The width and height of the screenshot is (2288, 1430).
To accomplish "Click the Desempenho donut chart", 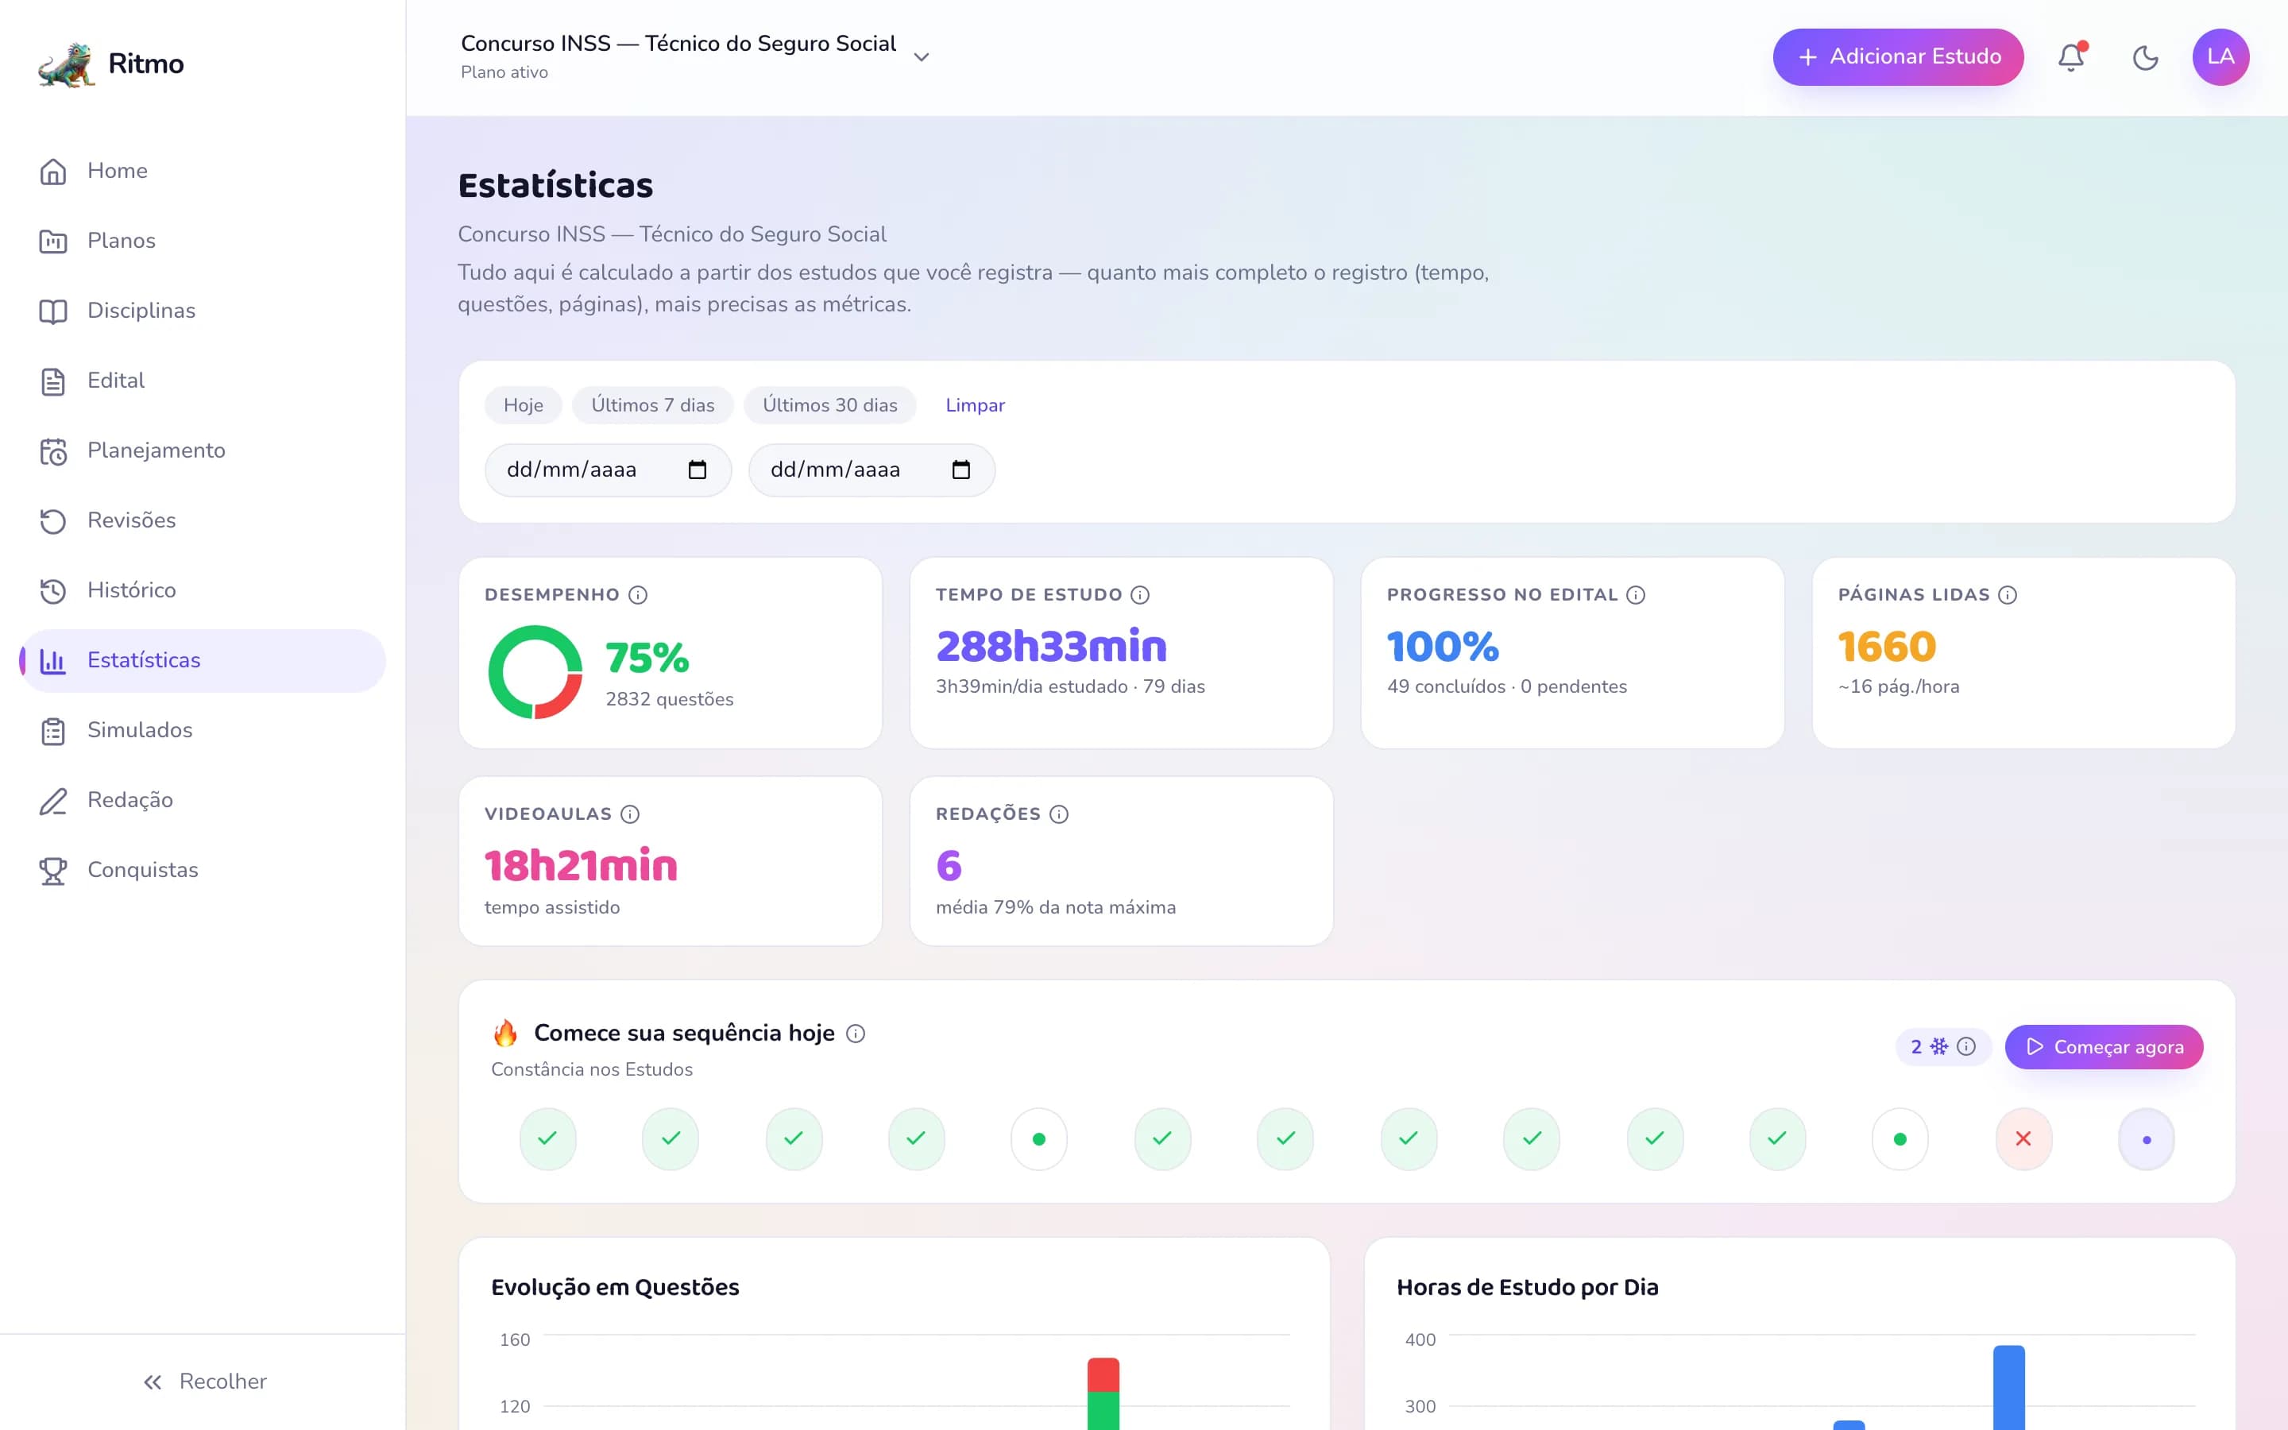I will (x=535, y=672).
